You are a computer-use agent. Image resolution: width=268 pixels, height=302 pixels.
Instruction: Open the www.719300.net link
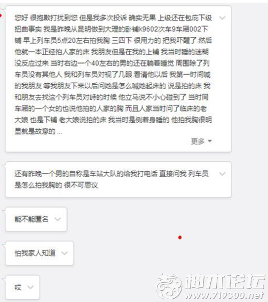click(x=224, y=295)
